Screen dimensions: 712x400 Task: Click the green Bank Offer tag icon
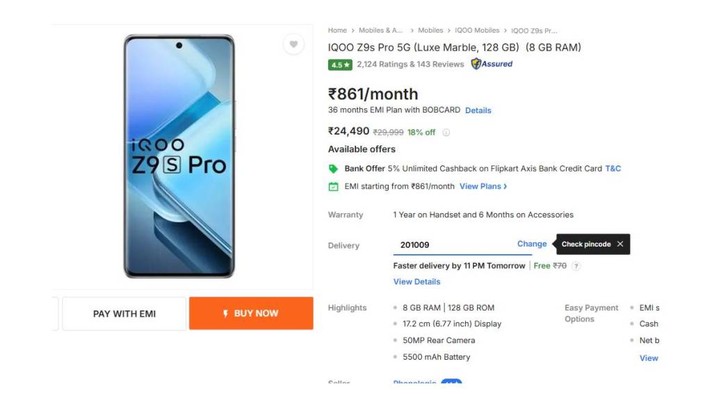point(333,169)
